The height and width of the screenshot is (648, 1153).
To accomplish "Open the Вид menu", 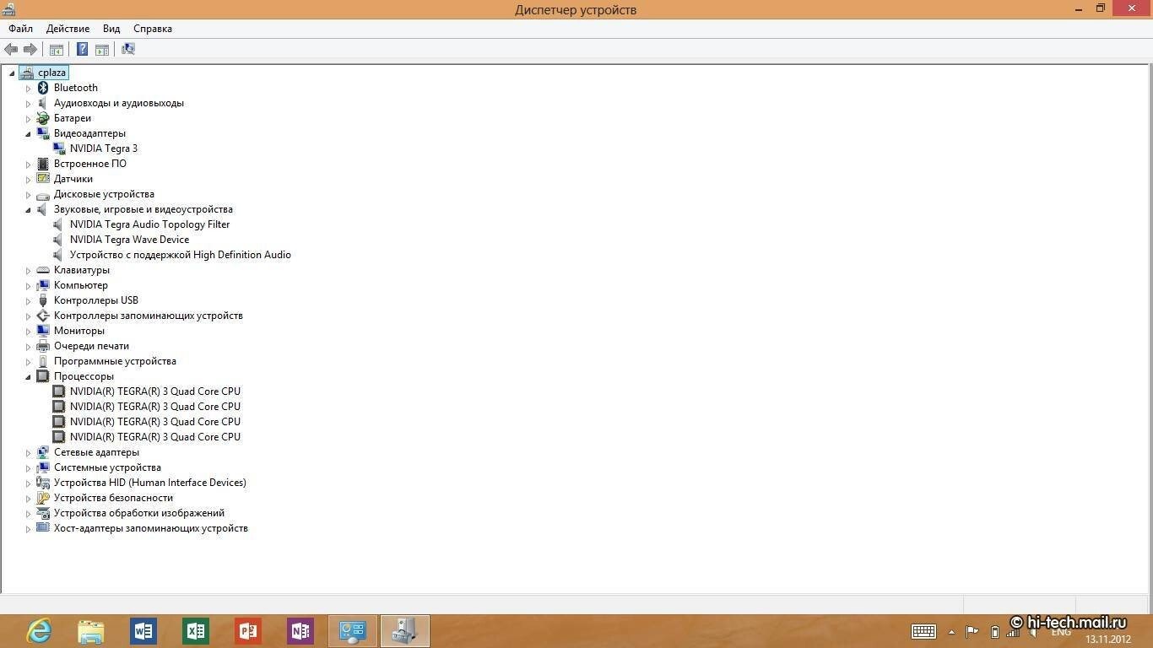I will tap(111, 29).
